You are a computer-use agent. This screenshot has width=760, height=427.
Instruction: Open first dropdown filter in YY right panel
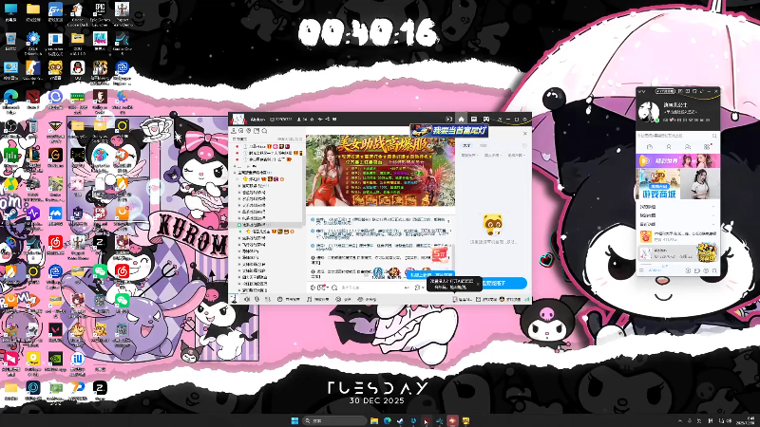[x=469, y=156]
